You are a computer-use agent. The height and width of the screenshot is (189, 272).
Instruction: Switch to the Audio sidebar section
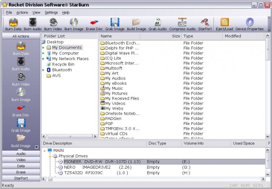point(21,154)
